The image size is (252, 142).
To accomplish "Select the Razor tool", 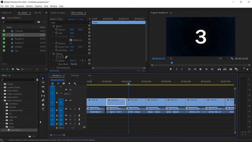I will [43, 91].
